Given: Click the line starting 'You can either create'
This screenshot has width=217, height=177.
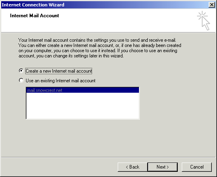Looking at the screenshot, I should pos(100,45).
